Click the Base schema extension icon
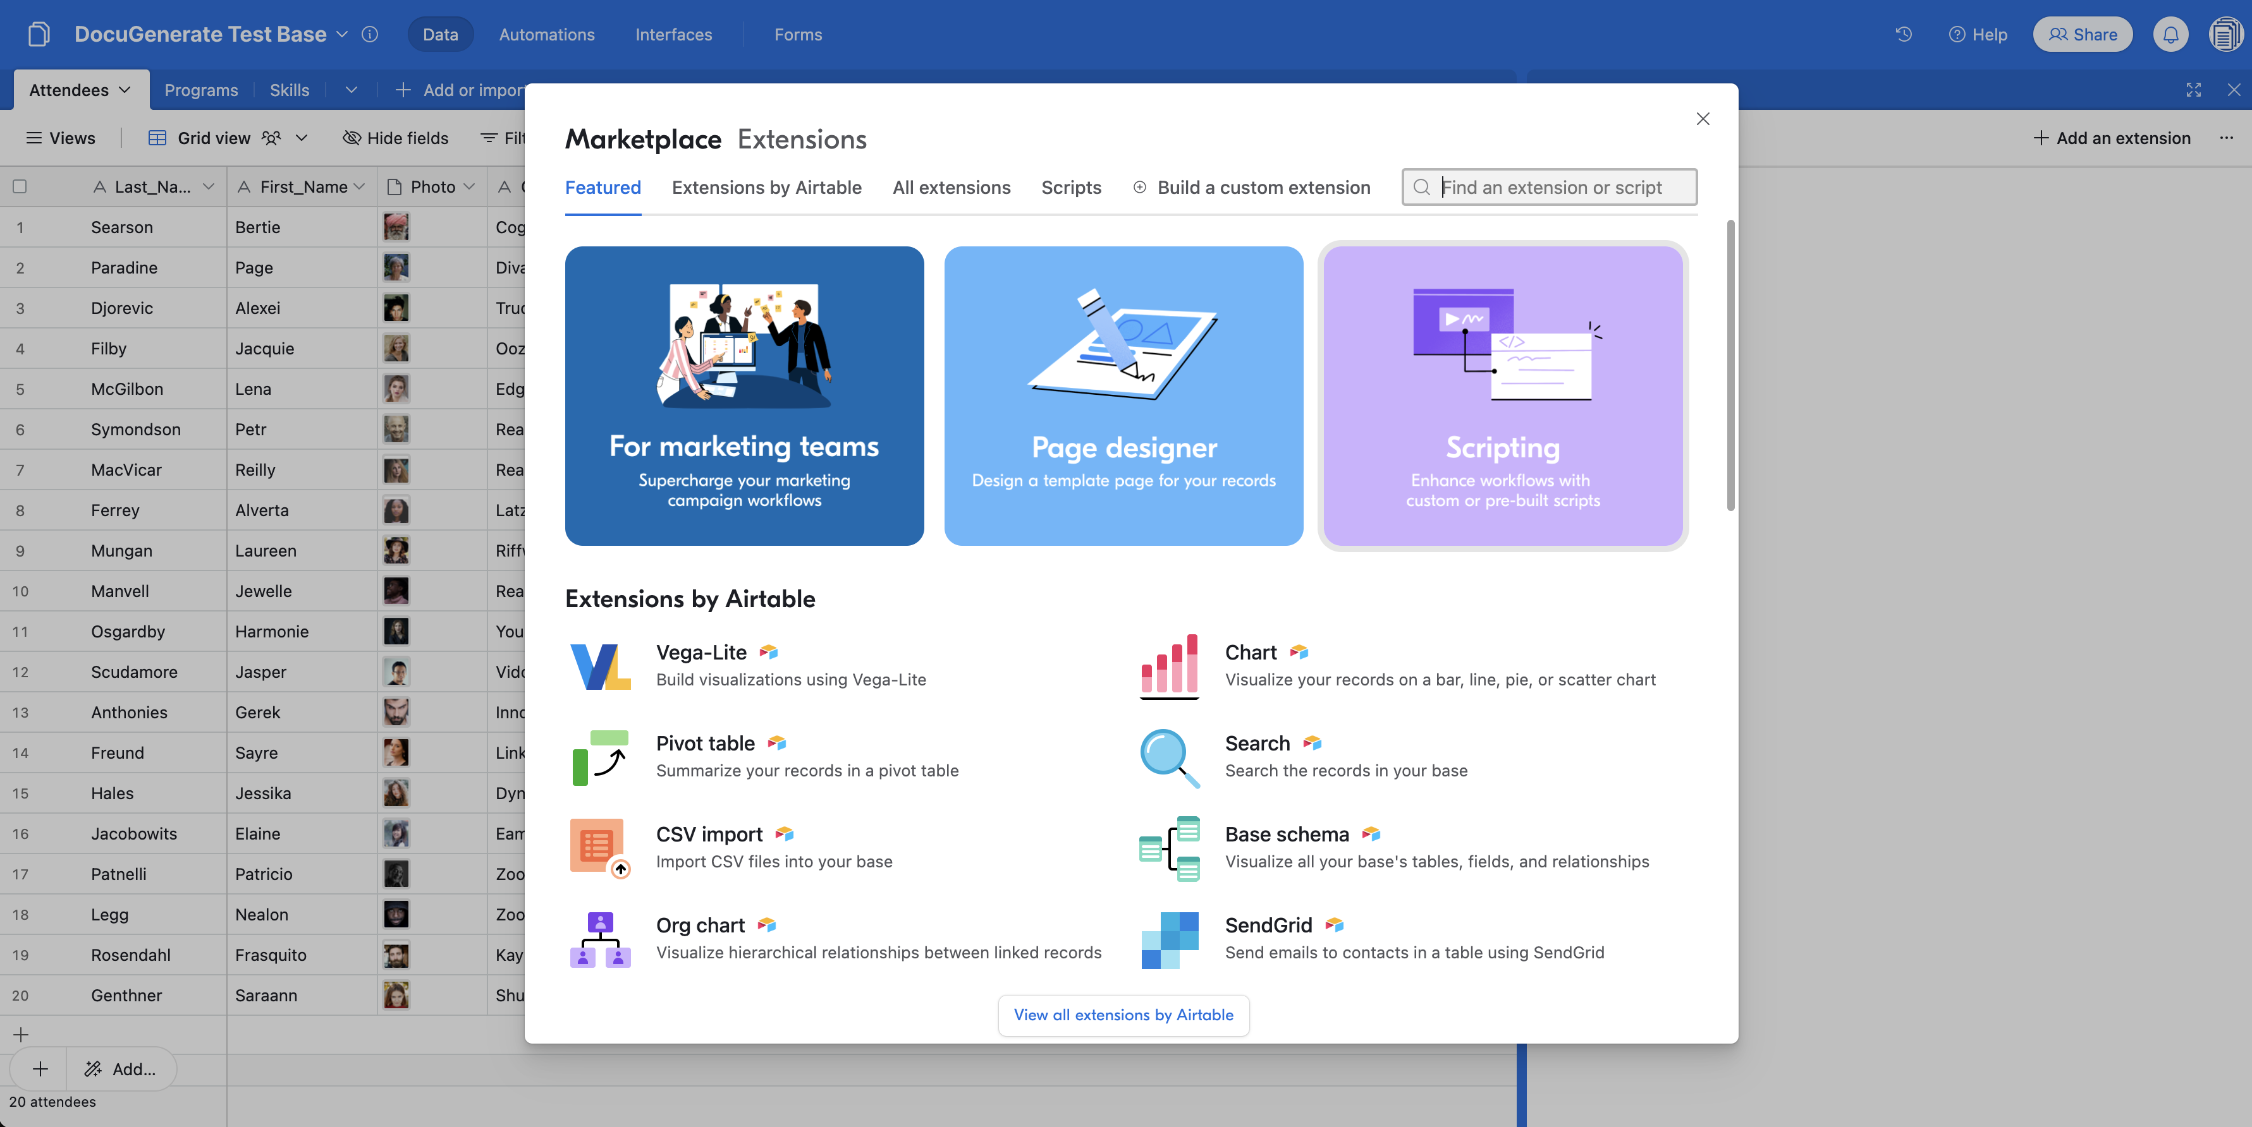2252x1127 pixels. click(x=1169, y=848)
